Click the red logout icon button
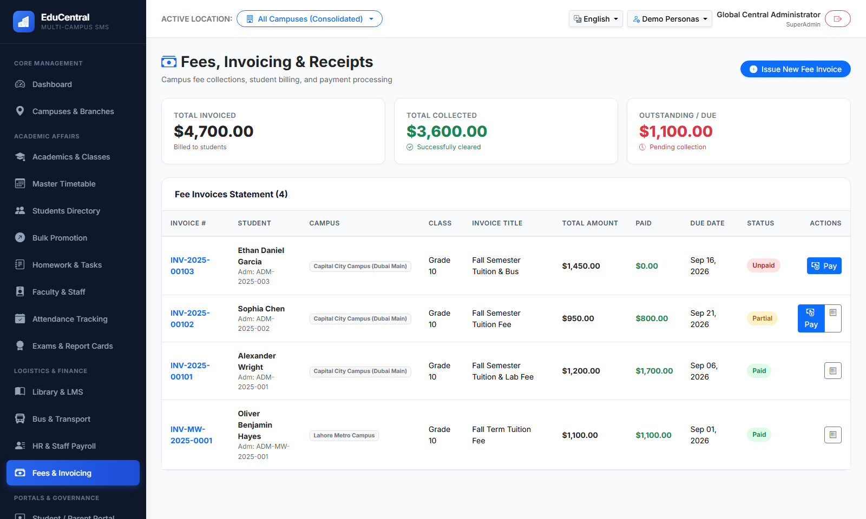Image resolution: width=866 pixels, height=519 pixels. click(838, 19)
